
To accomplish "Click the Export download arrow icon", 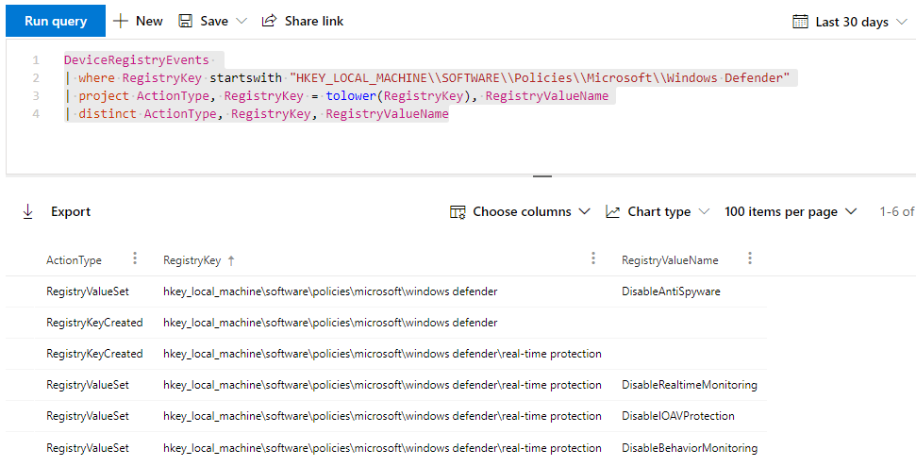I will tap(27, 211).
